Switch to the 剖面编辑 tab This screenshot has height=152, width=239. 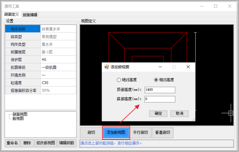point(30,15)
